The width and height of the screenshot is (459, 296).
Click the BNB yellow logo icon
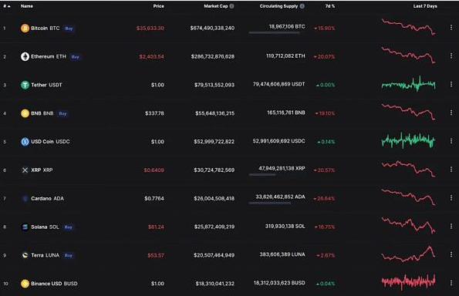click(x=25, y=113)
